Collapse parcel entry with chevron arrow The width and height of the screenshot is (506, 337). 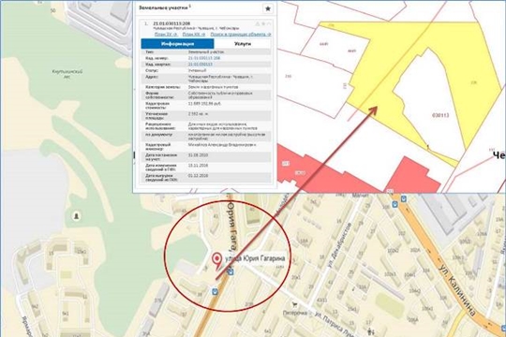[269, 23]
